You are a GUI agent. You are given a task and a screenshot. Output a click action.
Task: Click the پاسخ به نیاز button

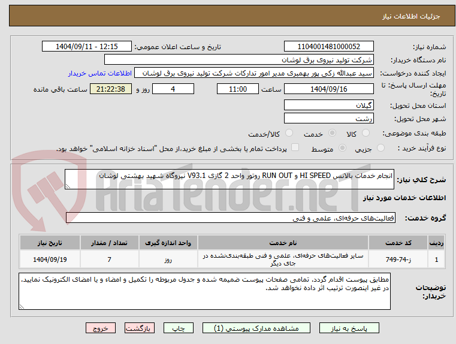click(349, 328)
